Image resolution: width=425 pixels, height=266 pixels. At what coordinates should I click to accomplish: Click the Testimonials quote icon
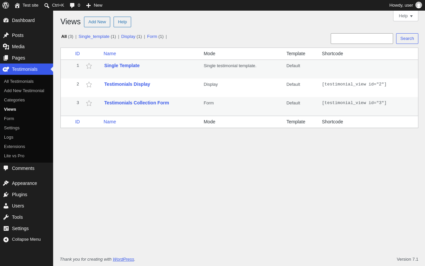6,69
